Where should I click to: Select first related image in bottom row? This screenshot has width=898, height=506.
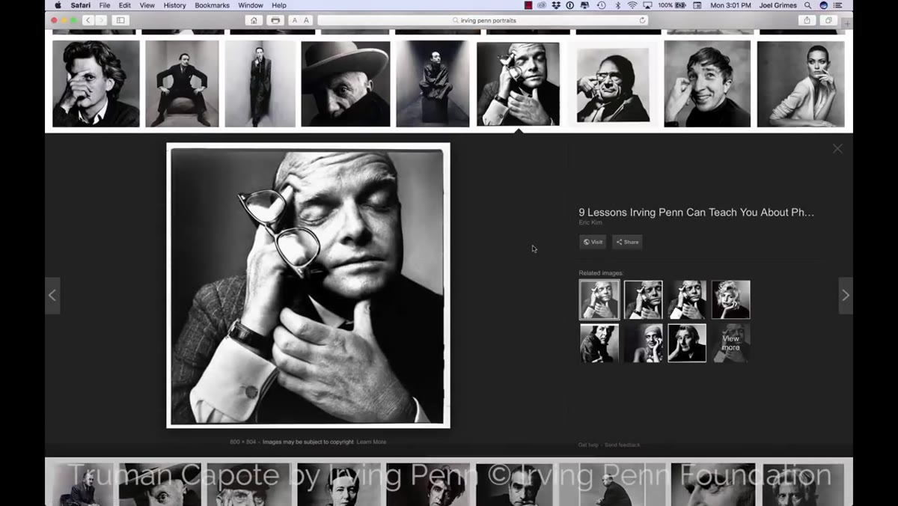[599, 343]
